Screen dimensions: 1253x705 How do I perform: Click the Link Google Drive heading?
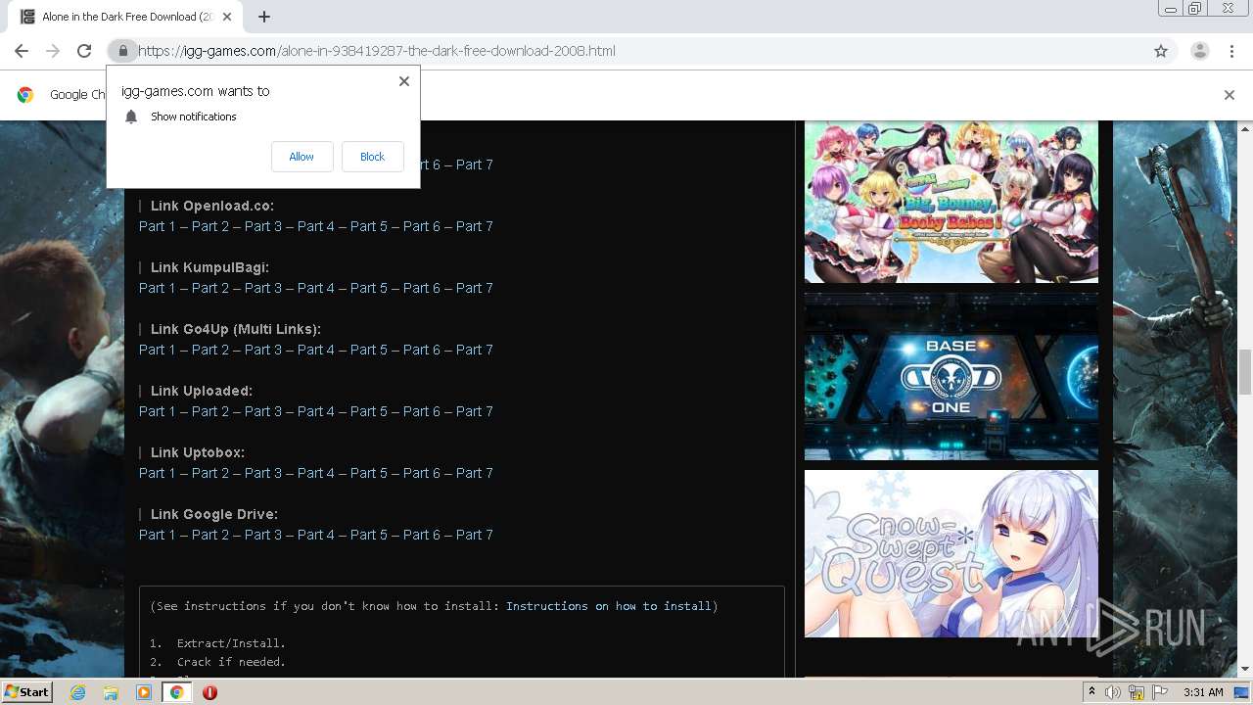(x=214, y=514)
